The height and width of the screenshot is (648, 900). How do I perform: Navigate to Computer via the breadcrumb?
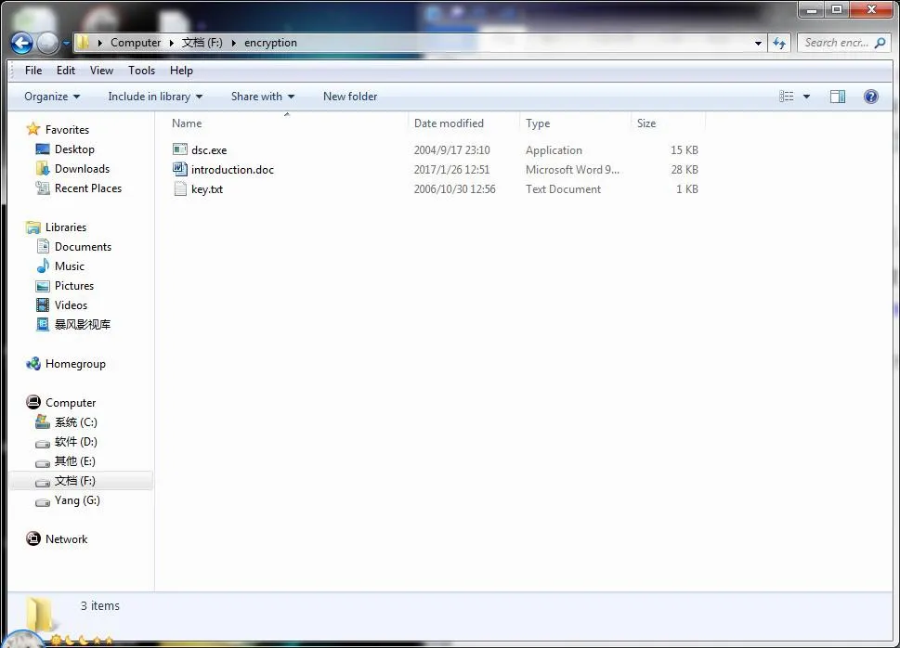(x=136, y=42)
